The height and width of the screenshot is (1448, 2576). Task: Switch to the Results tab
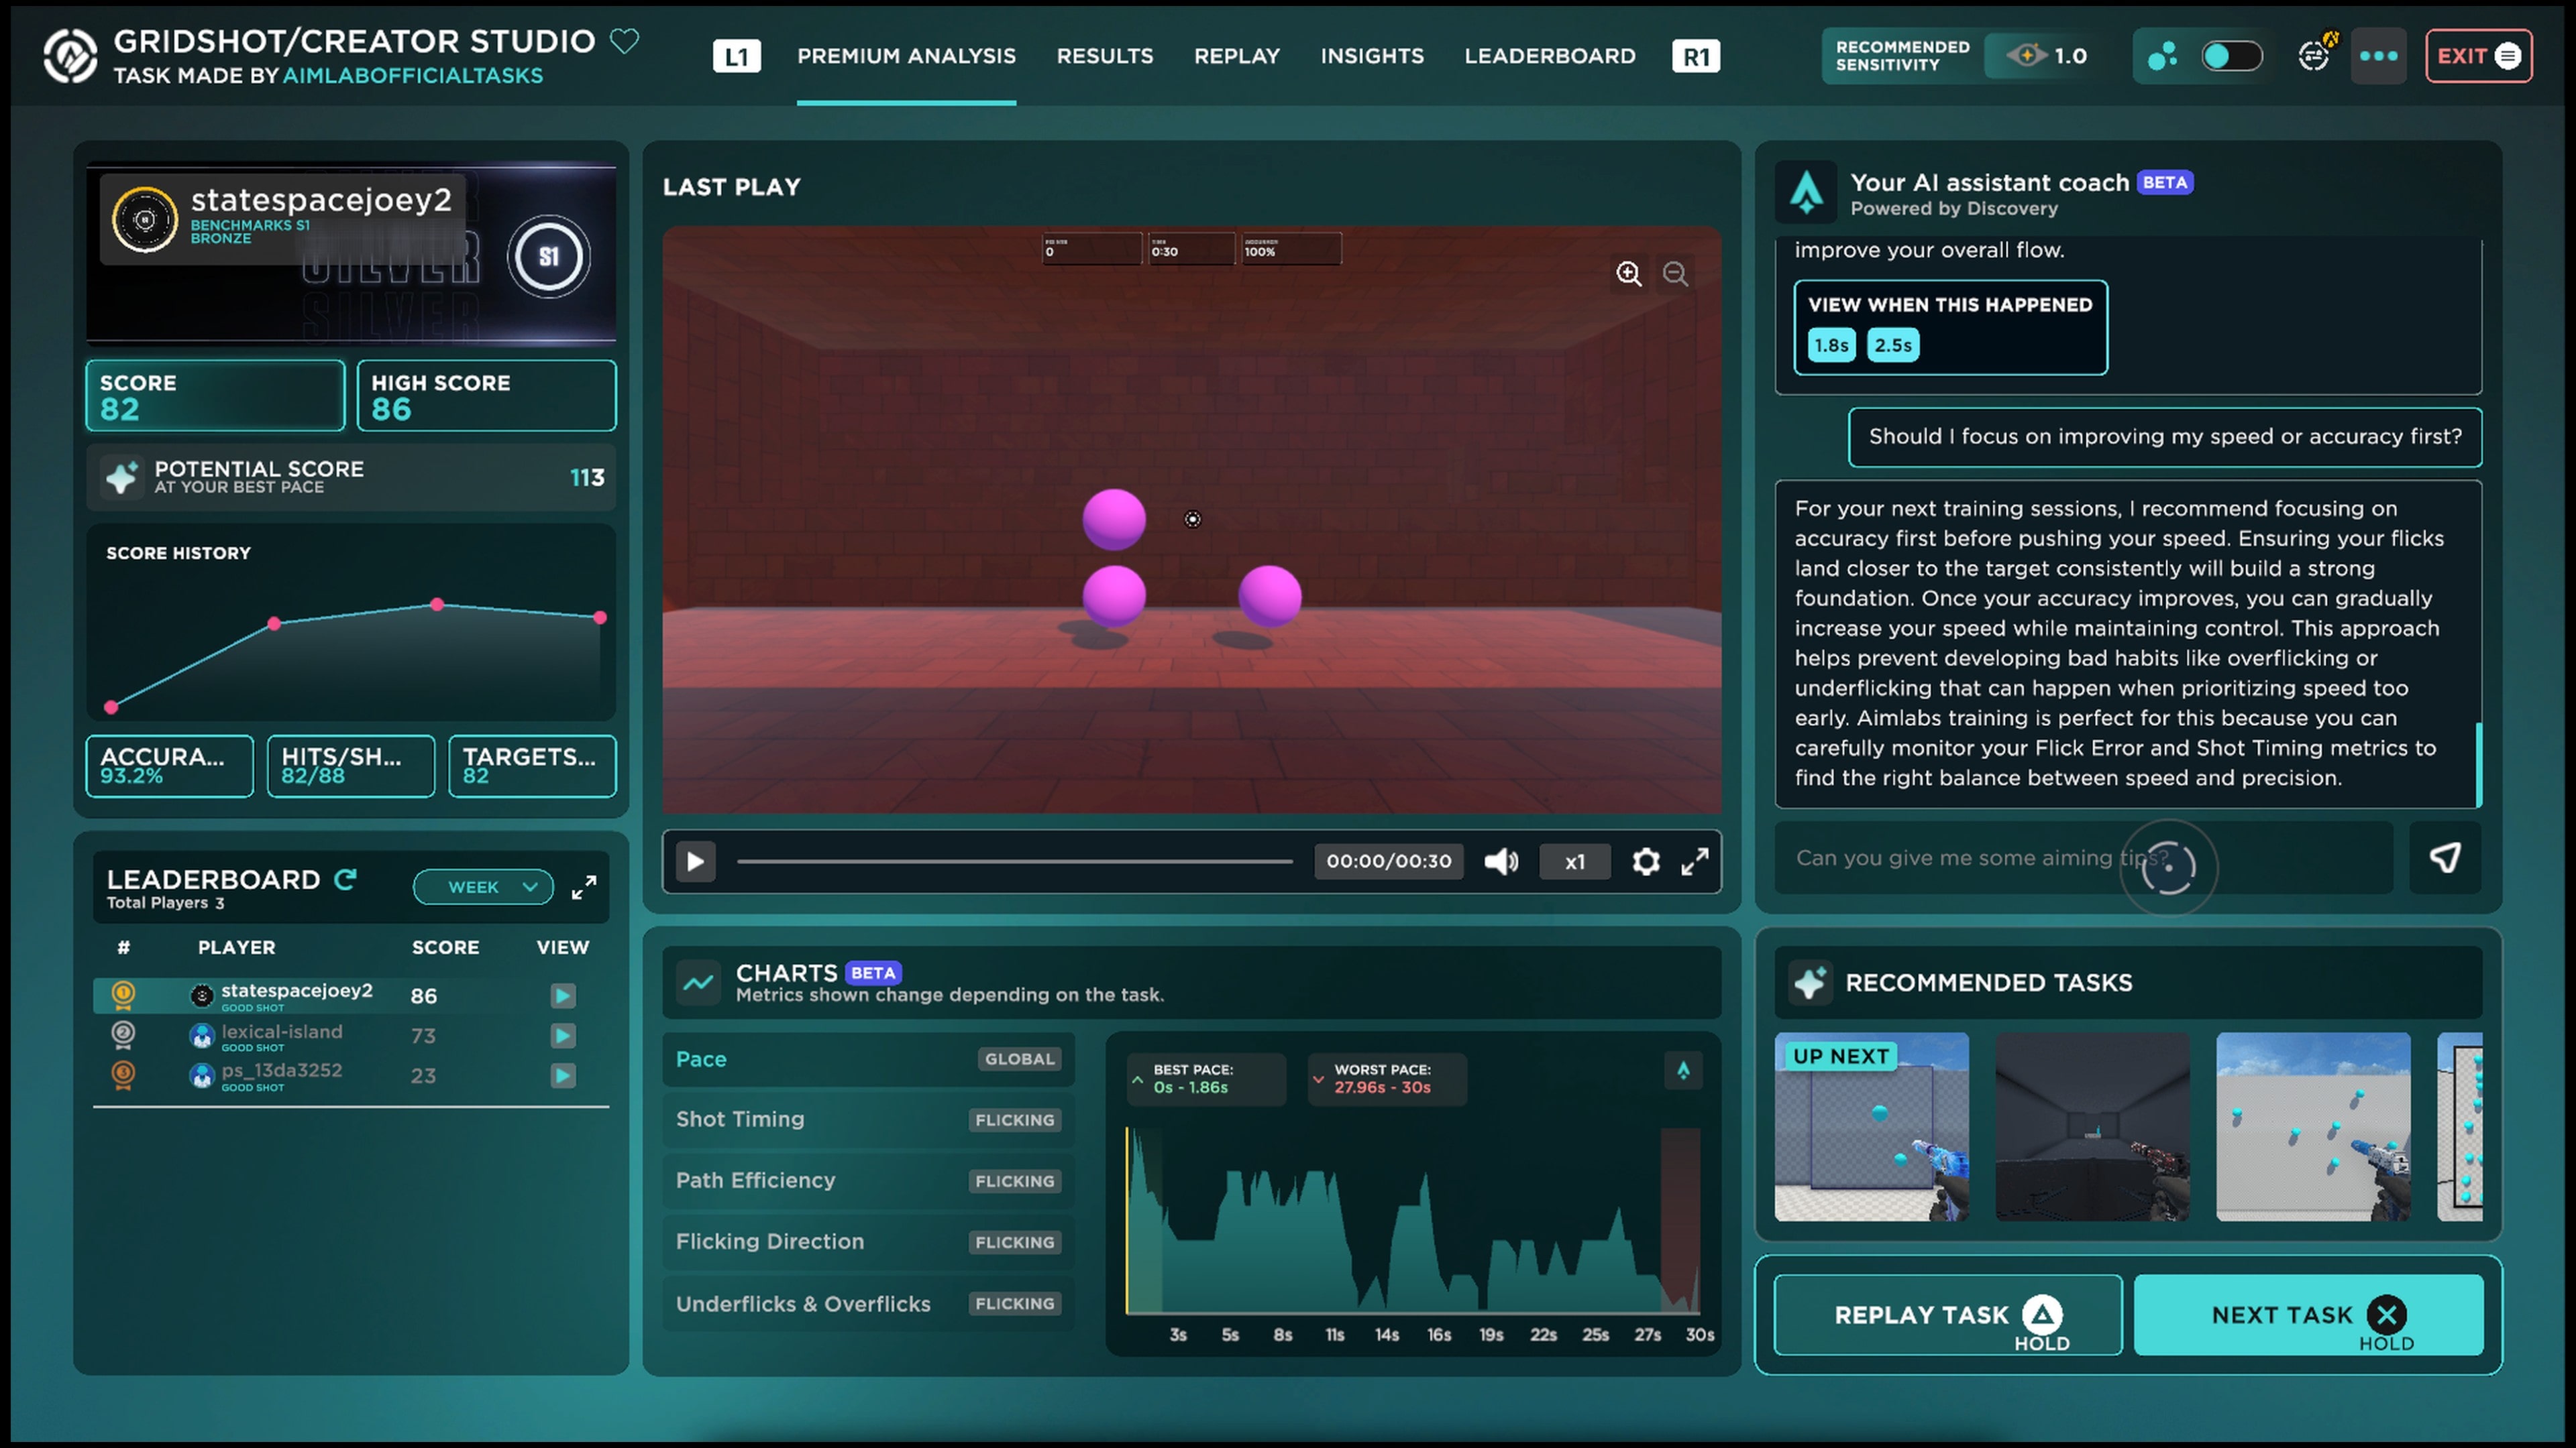coord(1104,56)
